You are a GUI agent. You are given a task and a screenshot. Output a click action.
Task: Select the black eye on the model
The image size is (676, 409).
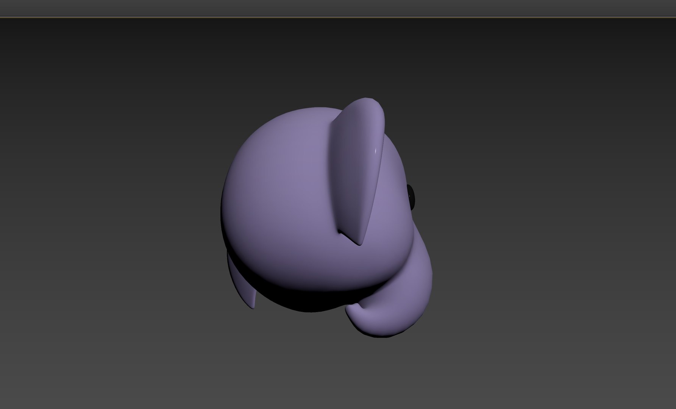(x=412, y=197)
